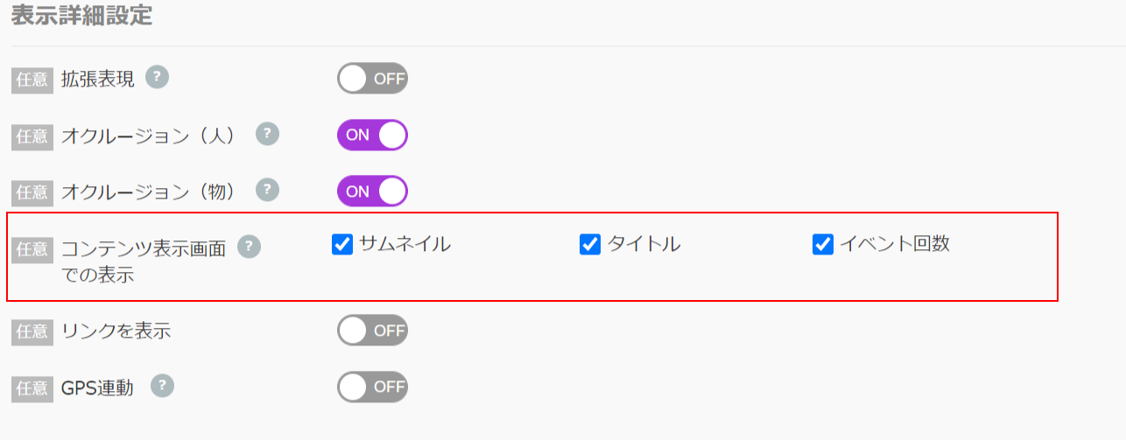Enable the 拡張表現 toggle switch
Viewport: 1126px width, 440px height.
coord(372,79)
